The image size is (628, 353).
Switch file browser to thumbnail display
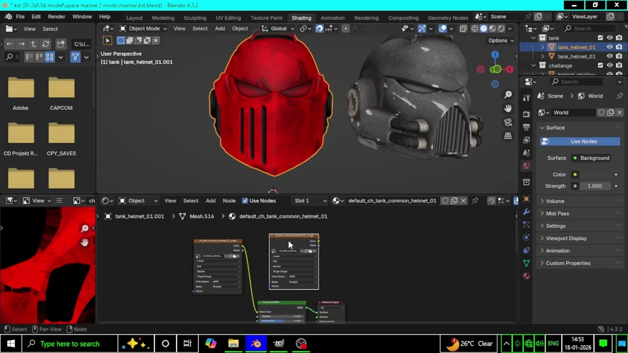point(50,57)
